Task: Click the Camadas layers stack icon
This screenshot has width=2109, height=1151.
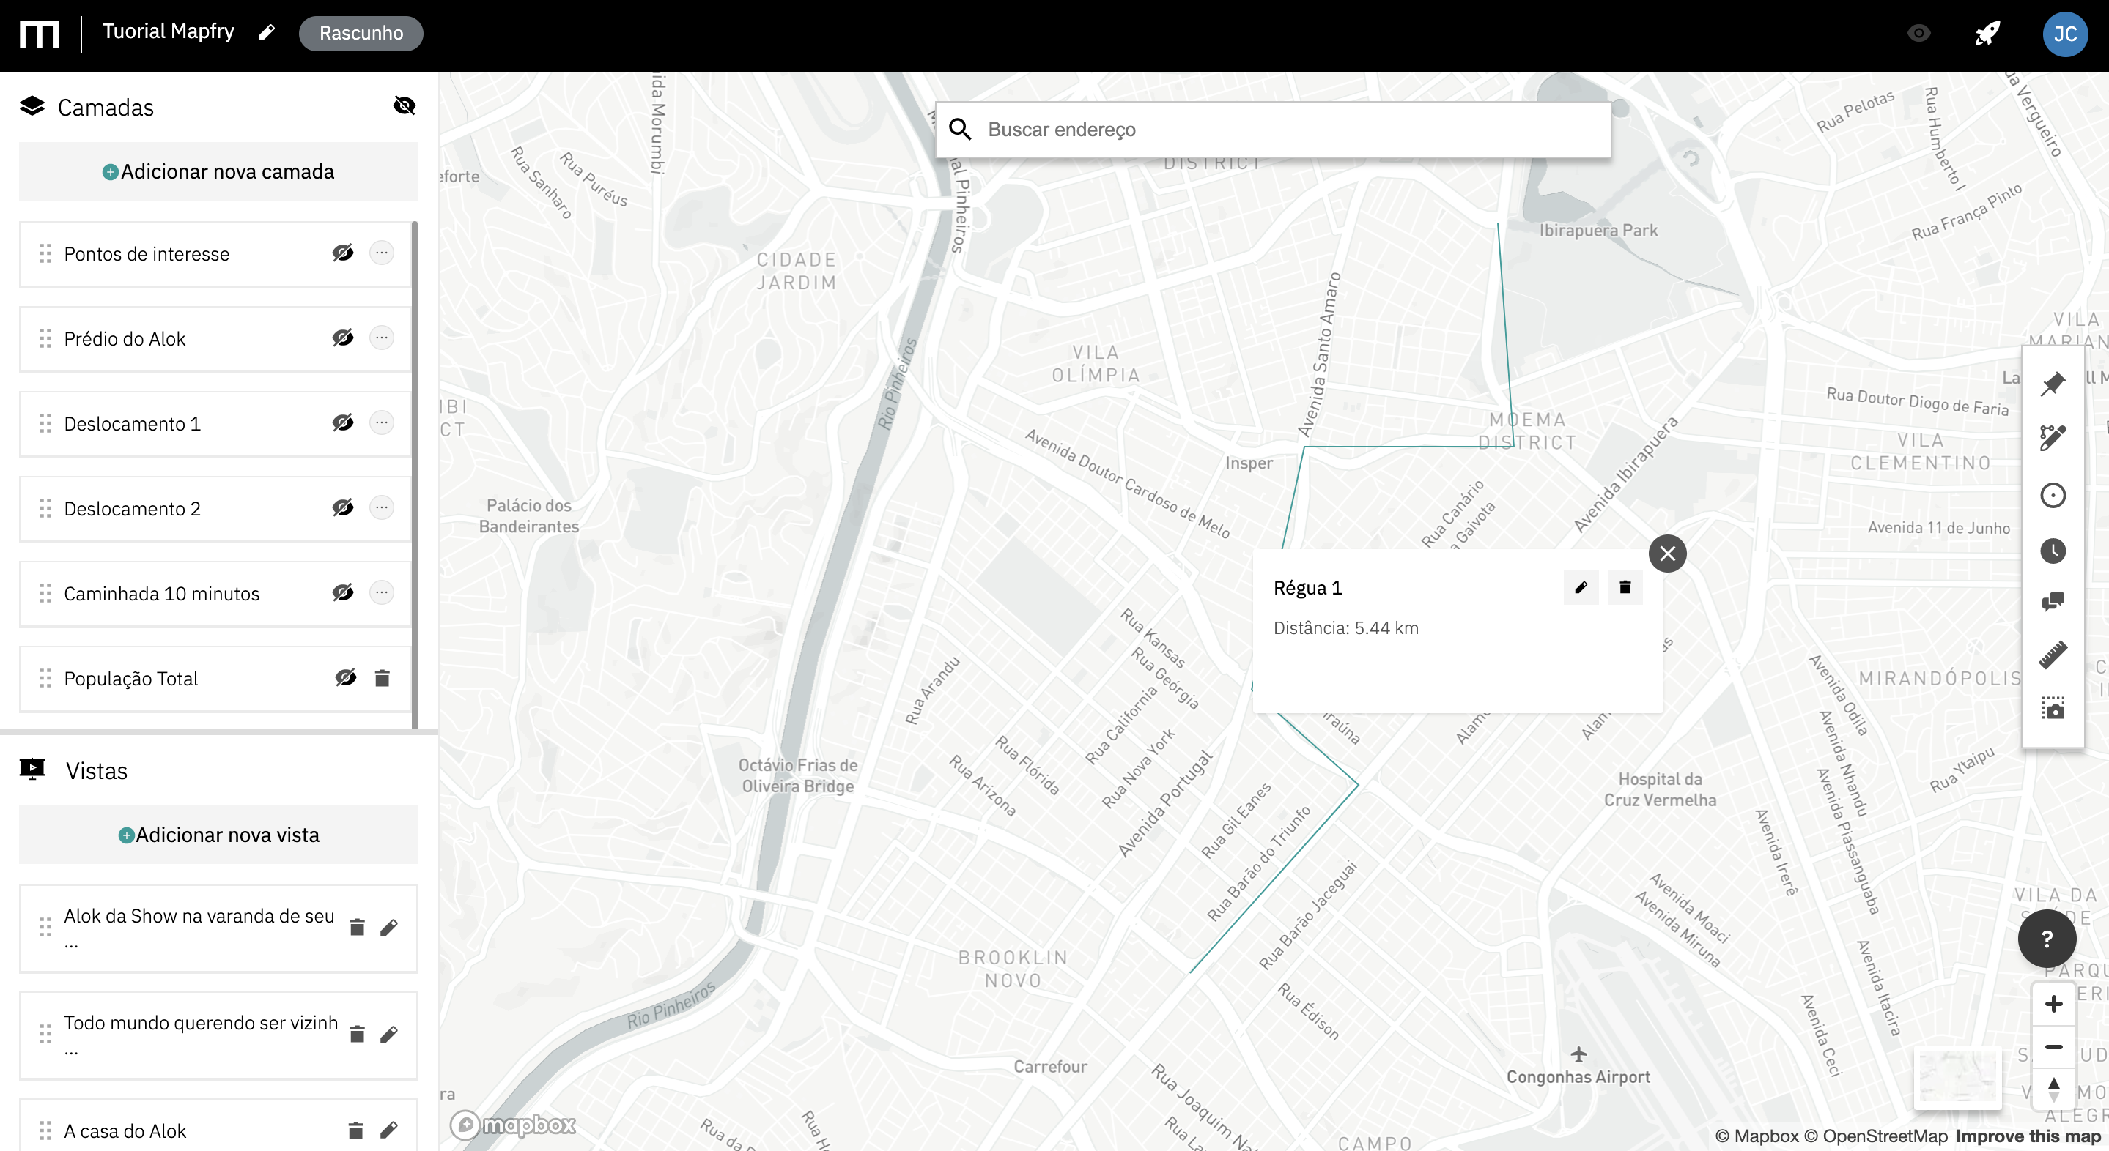Action: click(32, 106)
